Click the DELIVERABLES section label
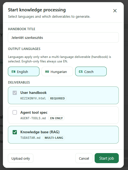Image resolution: width=128 pixels, height=170 pixels. tap(19, 82)
